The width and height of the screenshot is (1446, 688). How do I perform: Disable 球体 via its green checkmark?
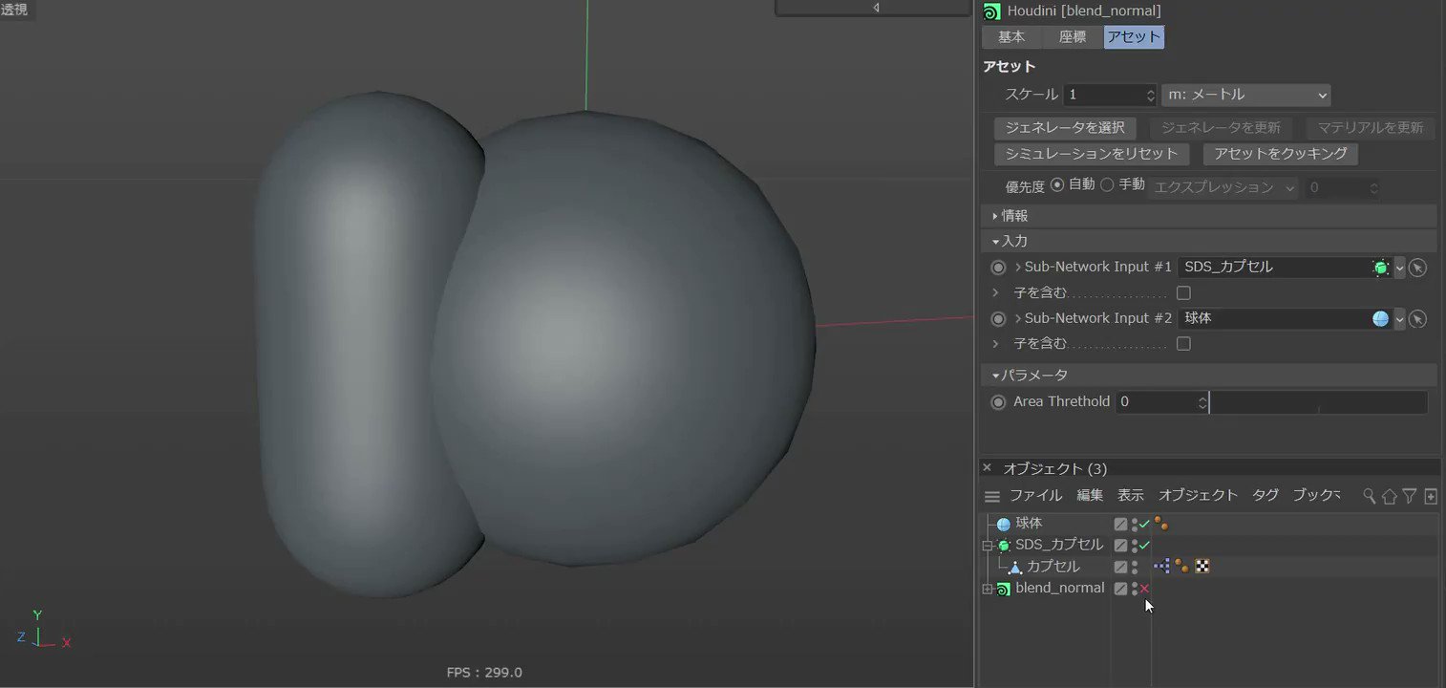[x=1144, y=525]
